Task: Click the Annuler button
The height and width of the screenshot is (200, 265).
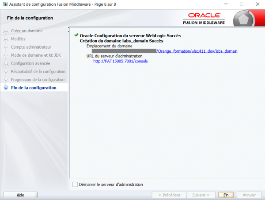Action: (x=249, y=195)
